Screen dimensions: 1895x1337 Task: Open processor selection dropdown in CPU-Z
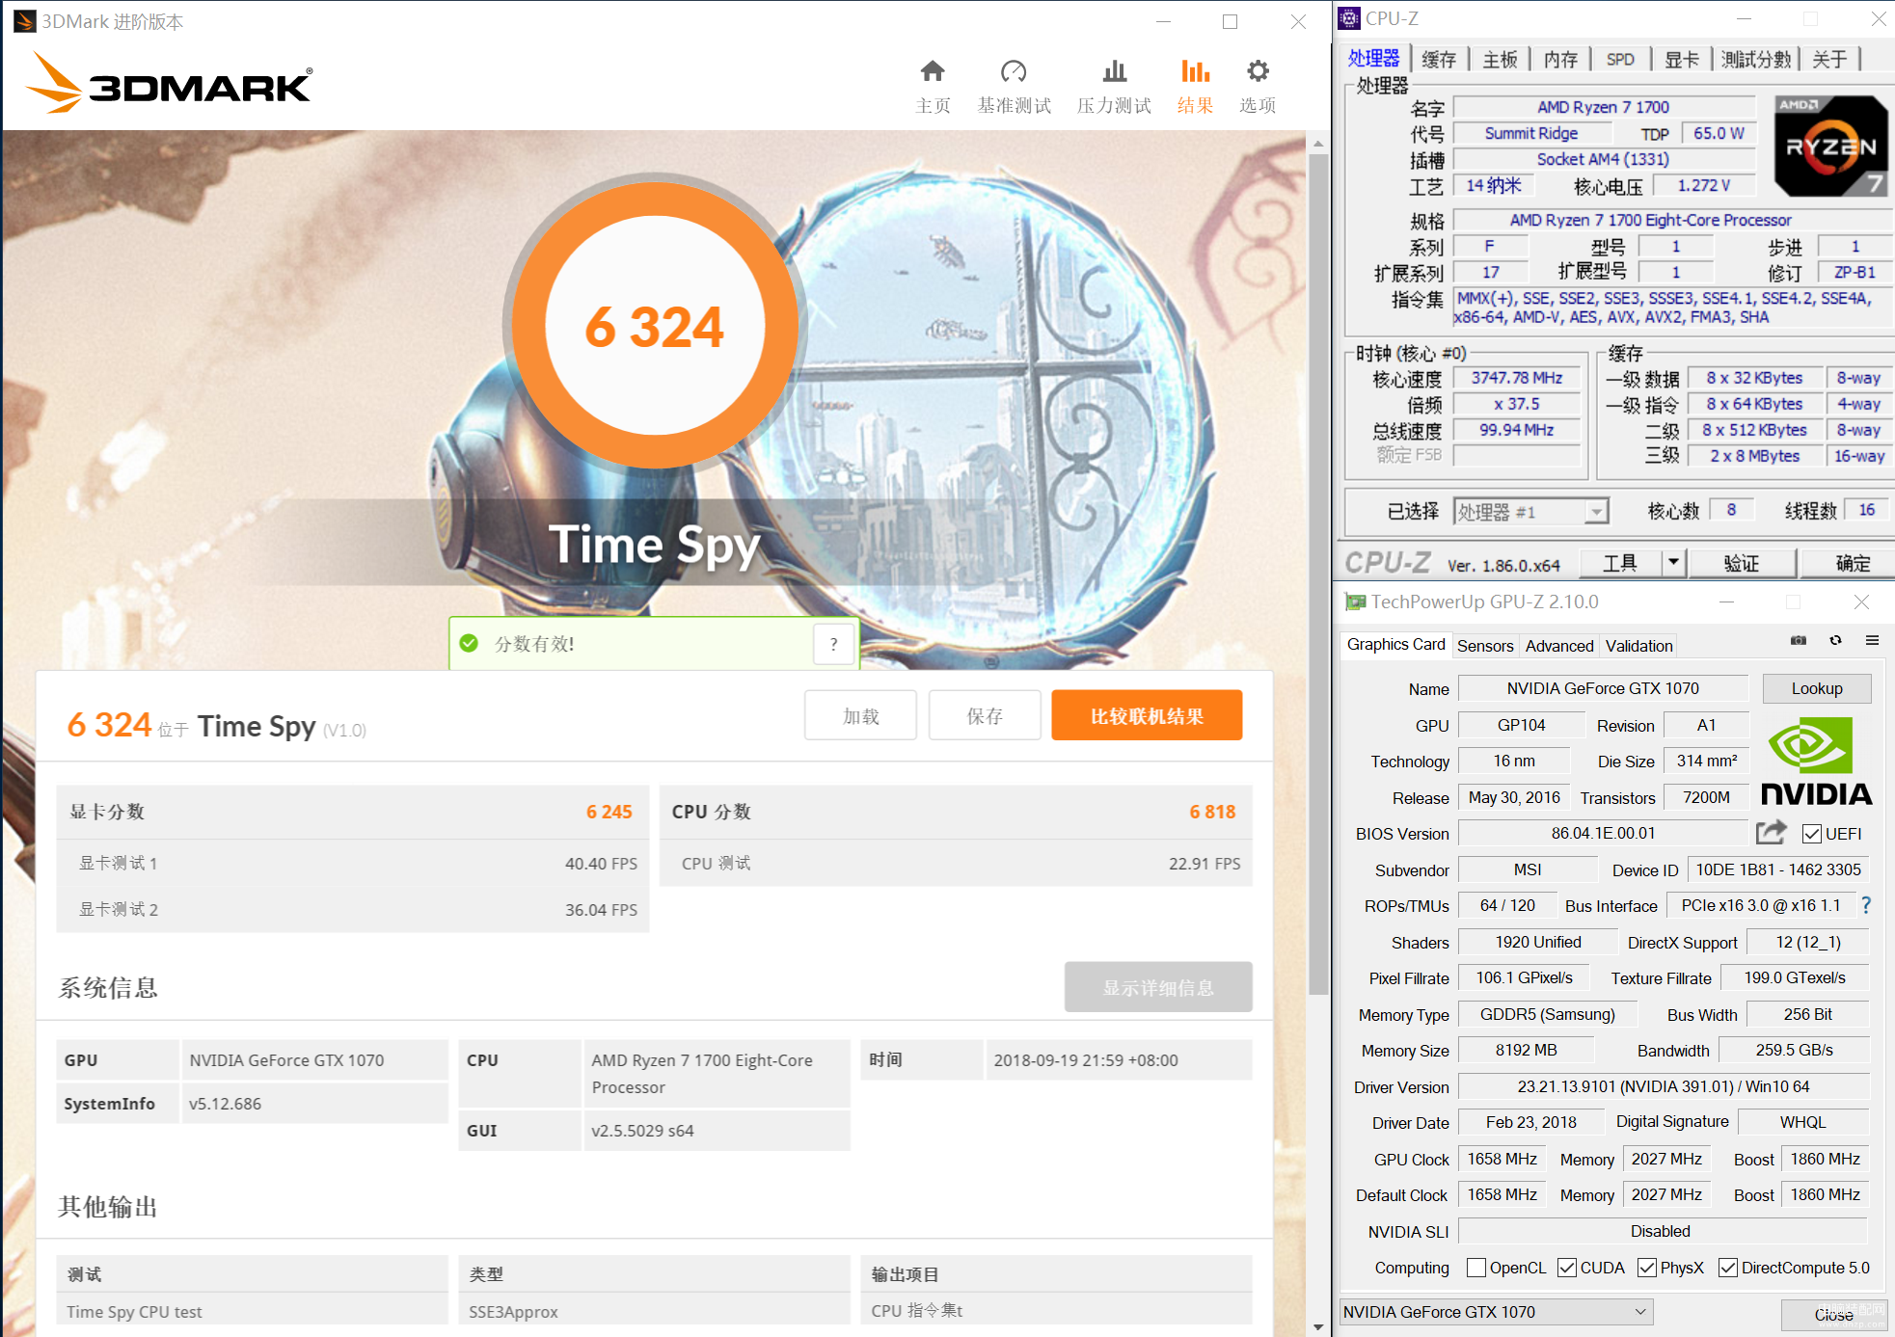(1531, 512)
